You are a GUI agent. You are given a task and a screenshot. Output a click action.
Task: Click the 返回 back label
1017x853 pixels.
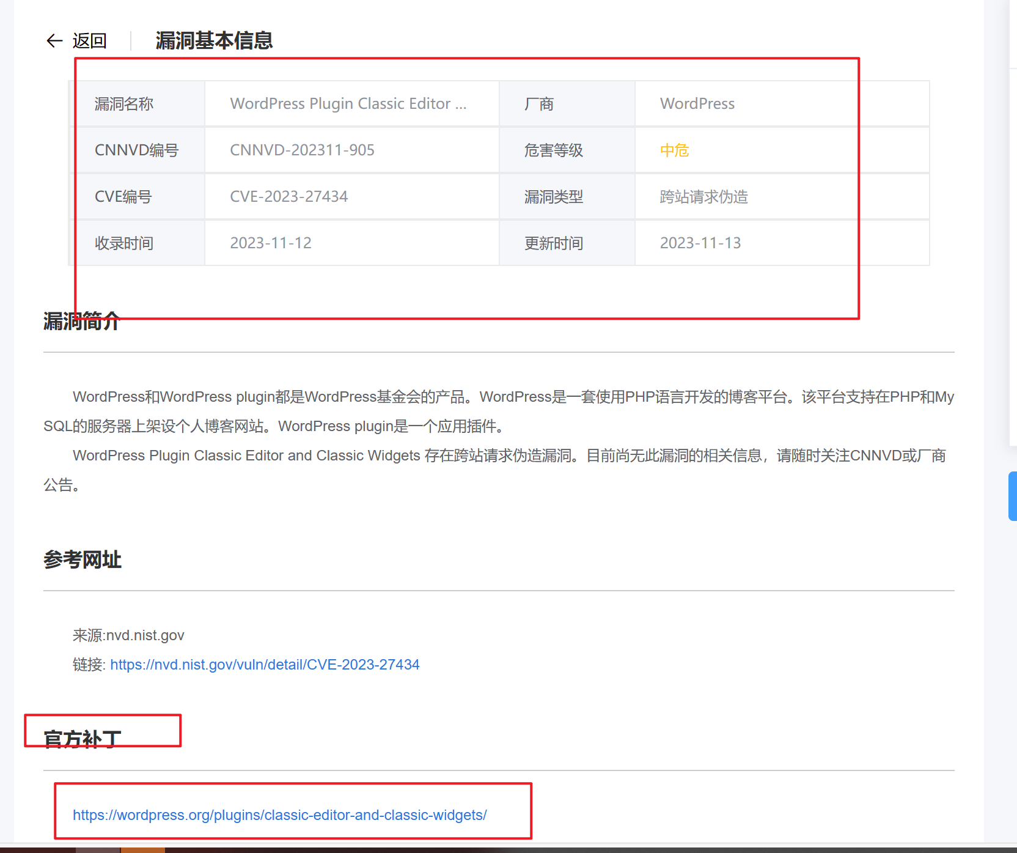tap(90, 41)
